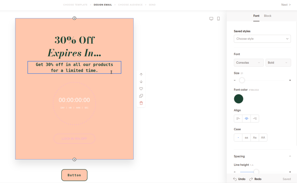Screen dimensions: 297x183
Task: Go to the Send step
Action: click(152, 5)
